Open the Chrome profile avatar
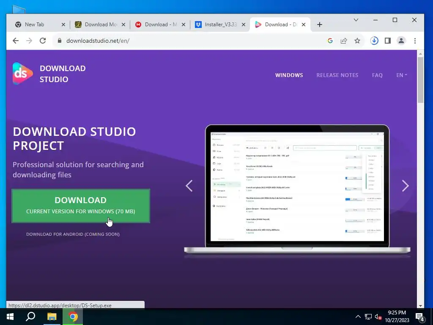This screenshot has width=433, height=325. click(x=401, y=41)
